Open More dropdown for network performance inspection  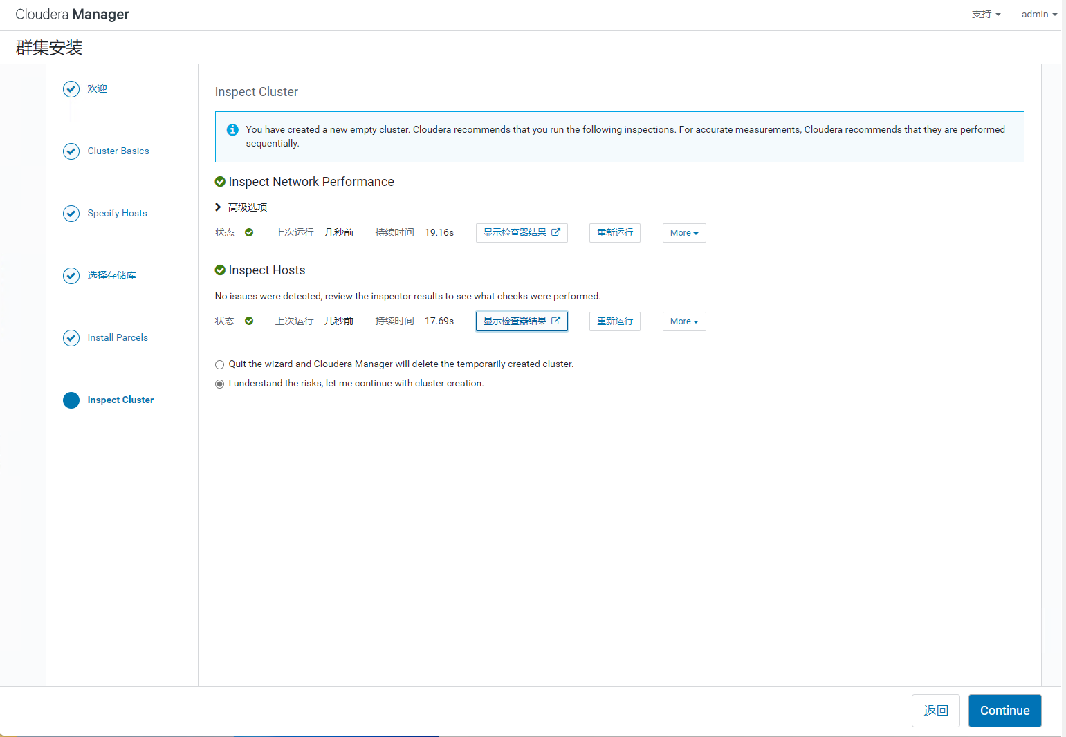pos(683,233)
